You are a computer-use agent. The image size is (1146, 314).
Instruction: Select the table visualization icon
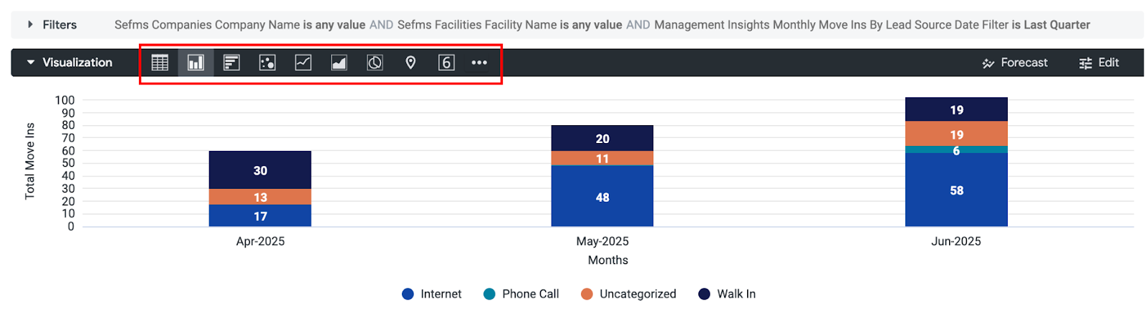(160, 63)
